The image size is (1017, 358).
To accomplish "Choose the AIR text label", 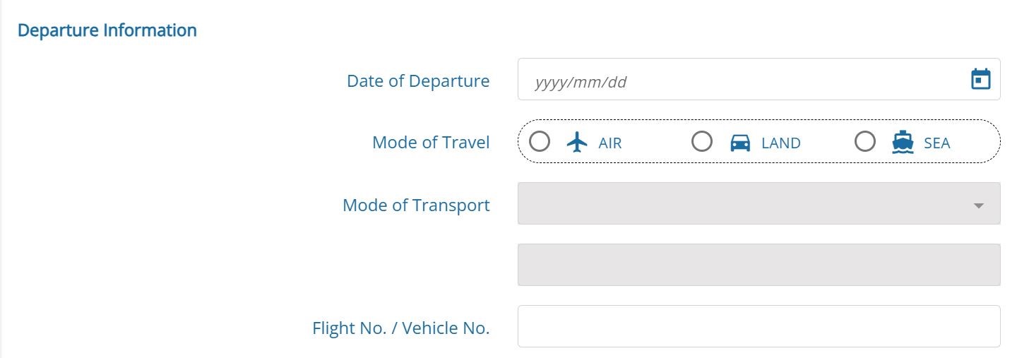I will pos(610,143).
